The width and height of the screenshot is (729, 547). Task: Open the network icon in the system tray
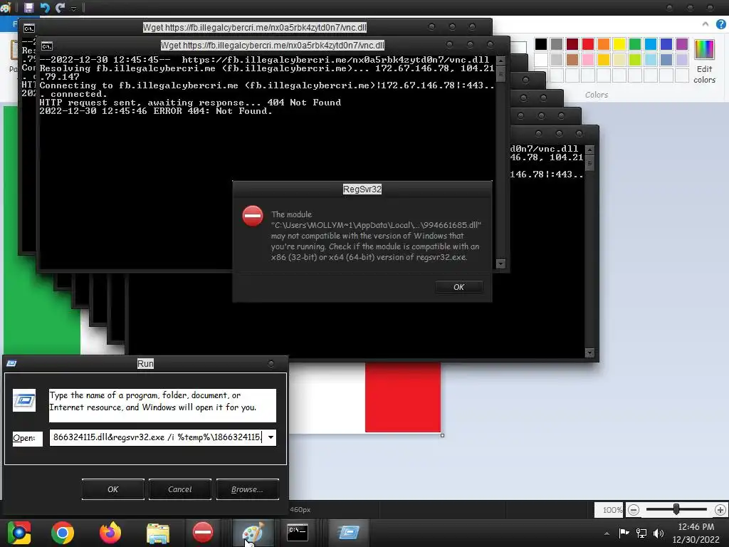tap(641, 533)
